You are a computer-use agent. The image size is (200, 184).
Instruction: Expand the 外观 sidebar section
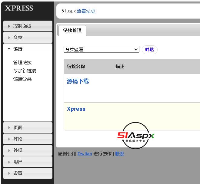(28, 150)
